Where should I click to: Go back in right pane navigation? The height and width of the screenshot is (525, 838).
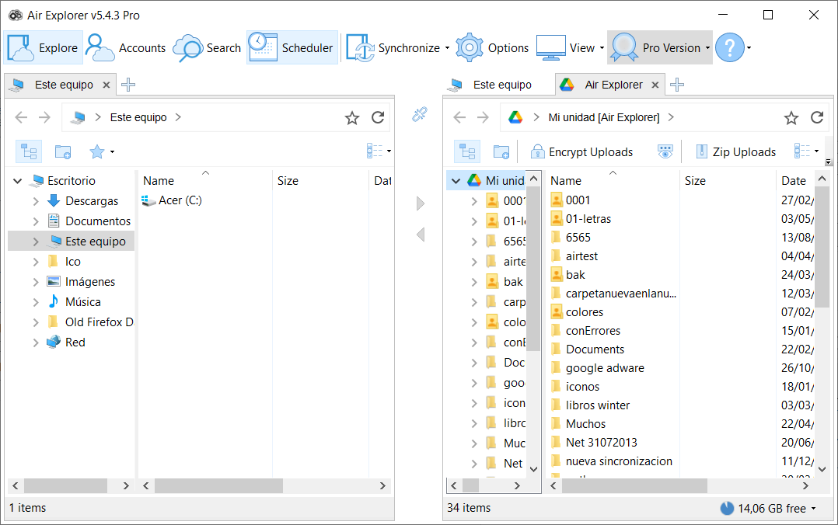(459, 117)
